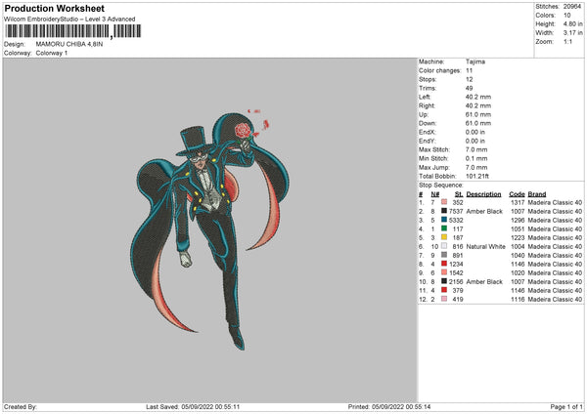Click 'Madeira Classic 40' in stop row 12
The image size is (587, 414).
coord(555,300)
